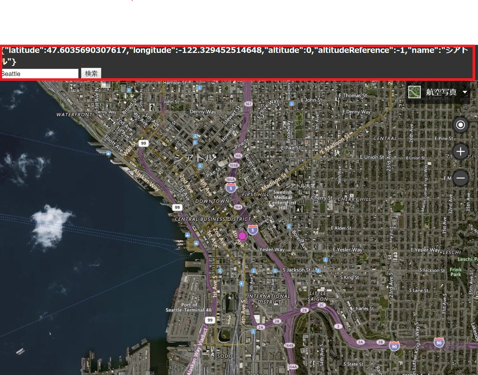This screenshot has height=375, width=478.
Task: Click the I-90 shield near S State St
Action: [394, 346]
